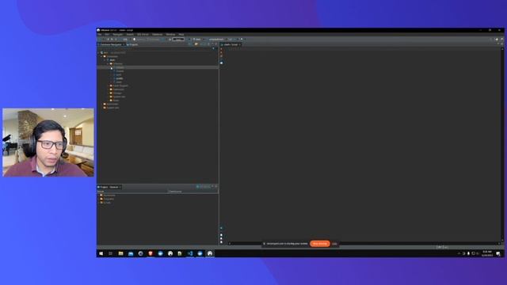Viewport: 507px width, 285px height.
Task: Open the Help menu
Action: (181, 34)
